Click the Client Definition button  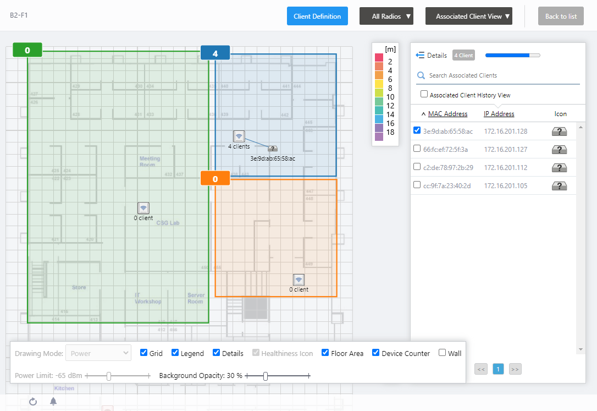click(x=317, y=17)
